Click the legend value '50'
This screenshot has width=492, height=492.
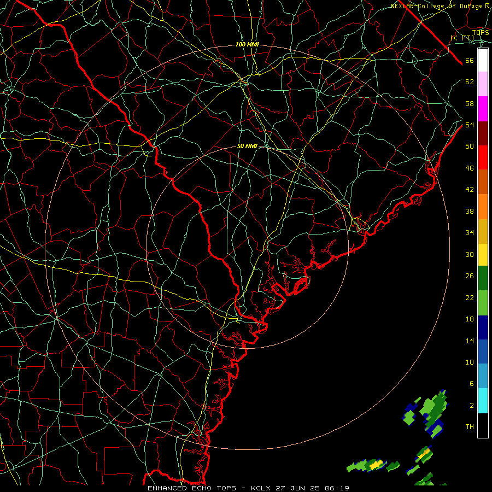[470, 147]
